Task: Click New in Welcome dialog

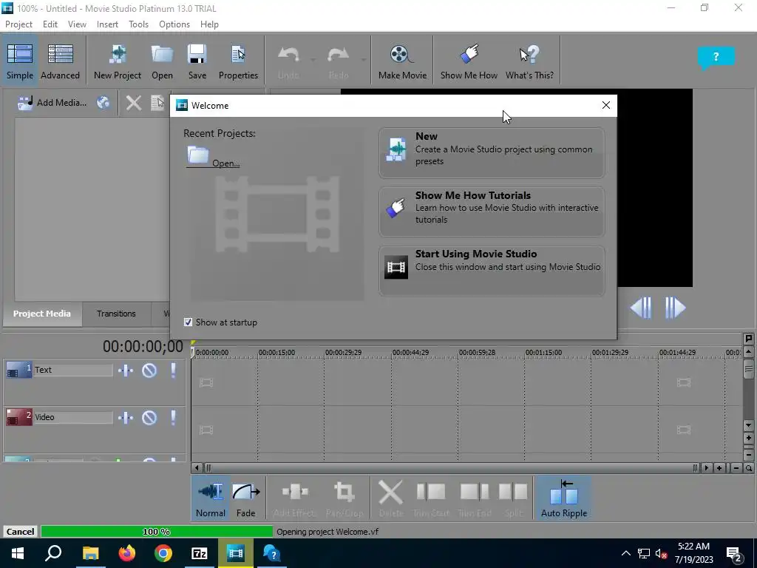Action: 492,152
